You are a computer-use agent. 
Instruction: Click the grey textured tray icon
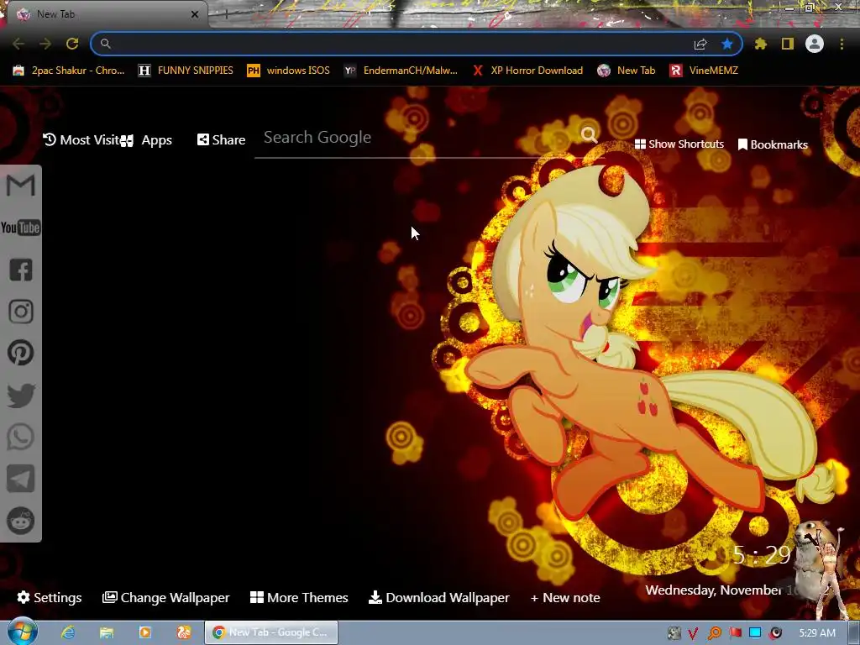pos(674,633)
